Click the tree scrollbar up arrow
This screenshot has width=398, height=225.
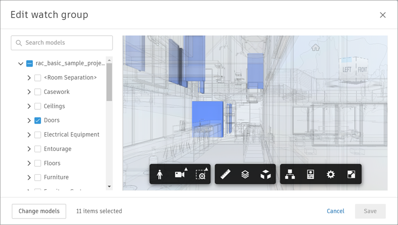(x=109, y=60)
